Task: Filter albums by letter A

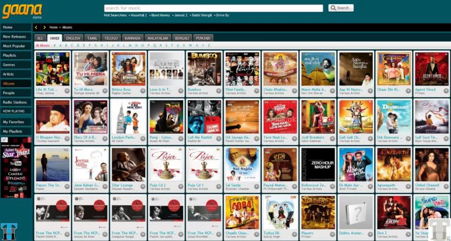Action: 60,45
